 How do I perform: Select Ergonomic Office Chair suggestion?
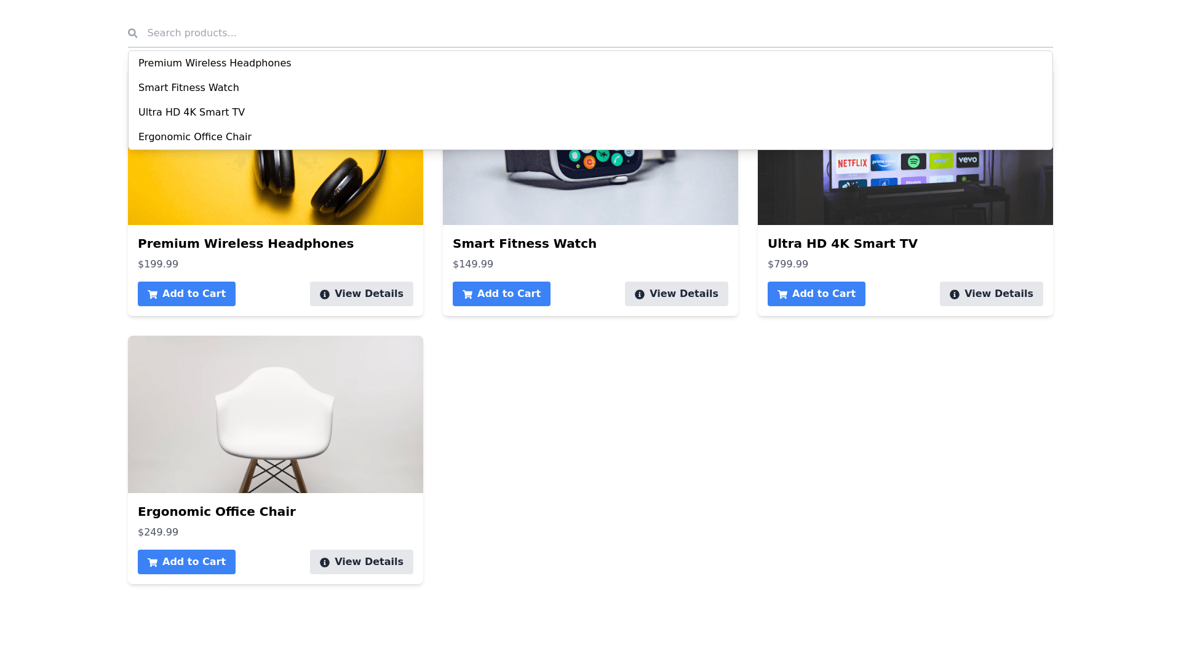point(195,137)
